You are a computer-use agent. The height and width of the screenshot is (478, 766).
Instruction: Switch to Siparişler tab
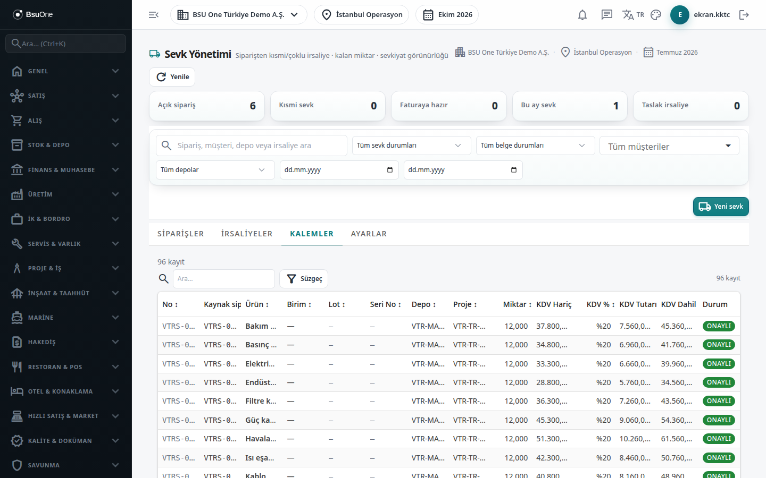tap(181, 234)
